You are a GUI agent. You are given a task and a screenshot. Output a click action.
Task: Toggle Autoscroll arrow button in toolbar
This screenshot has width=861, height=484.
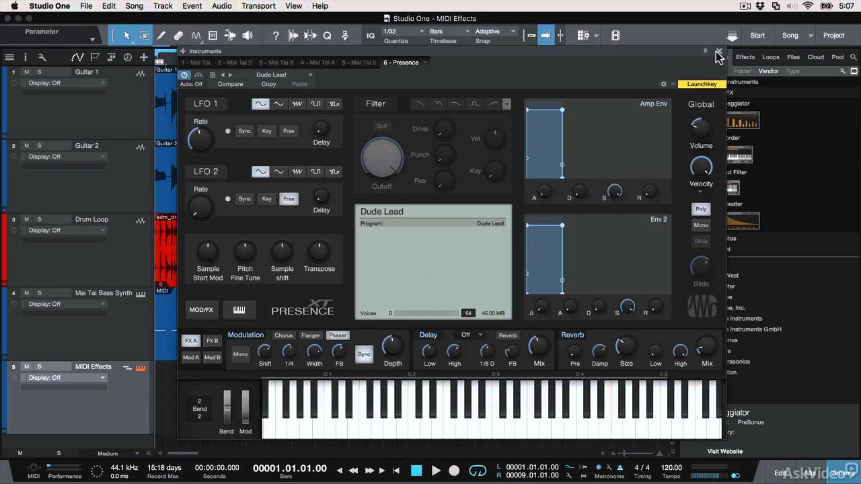546,36
